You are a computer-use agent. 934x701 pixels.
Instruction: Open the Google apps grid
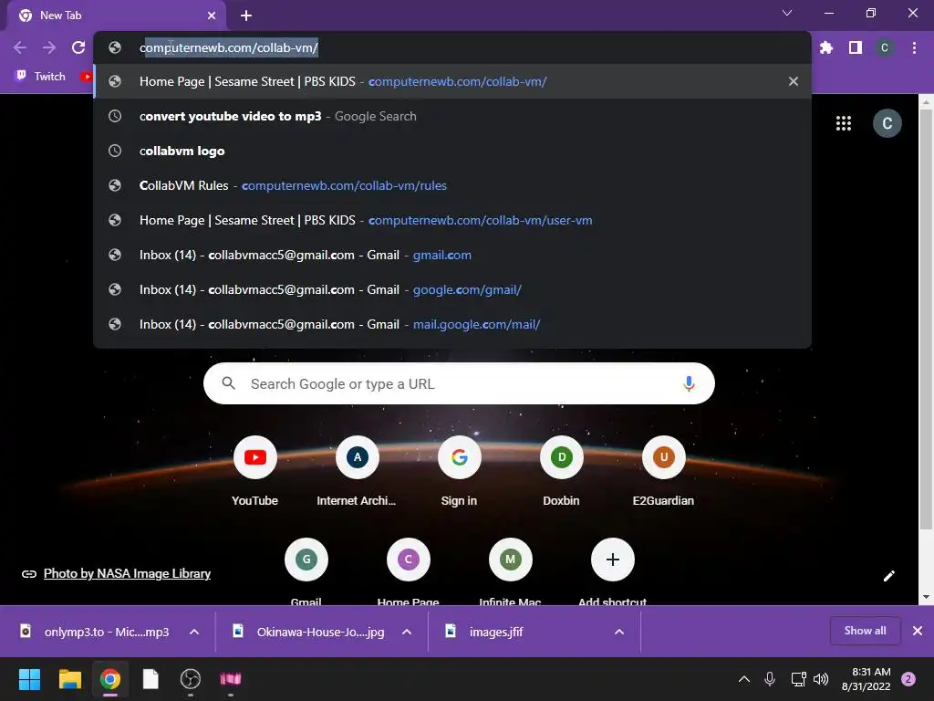(x=844, y=123)
